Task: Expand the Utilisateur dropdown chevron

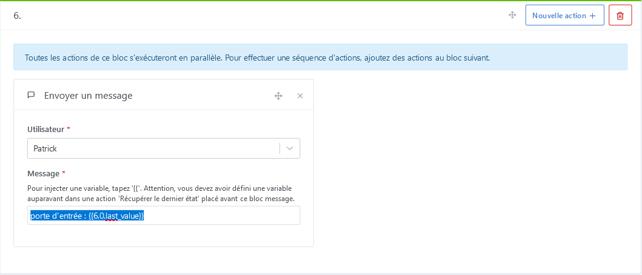Action: [290, 148]
